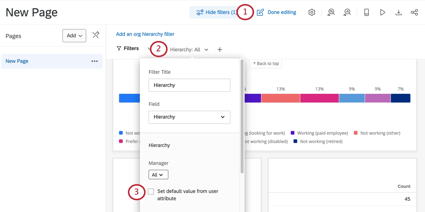This screenshot has width=425, height=212.
Task: Click Add an org hierarchy filter link
Action: click(145, 34)
